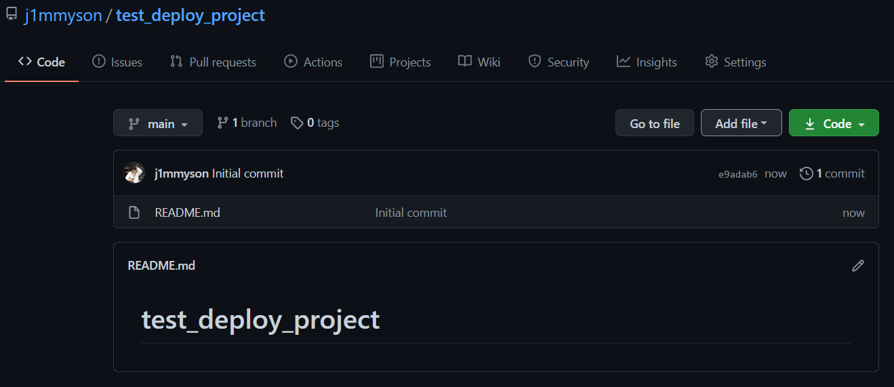Open the Security tab
Image resolution: width=894 pixels, height=387 pixels.
coord(558,62)
